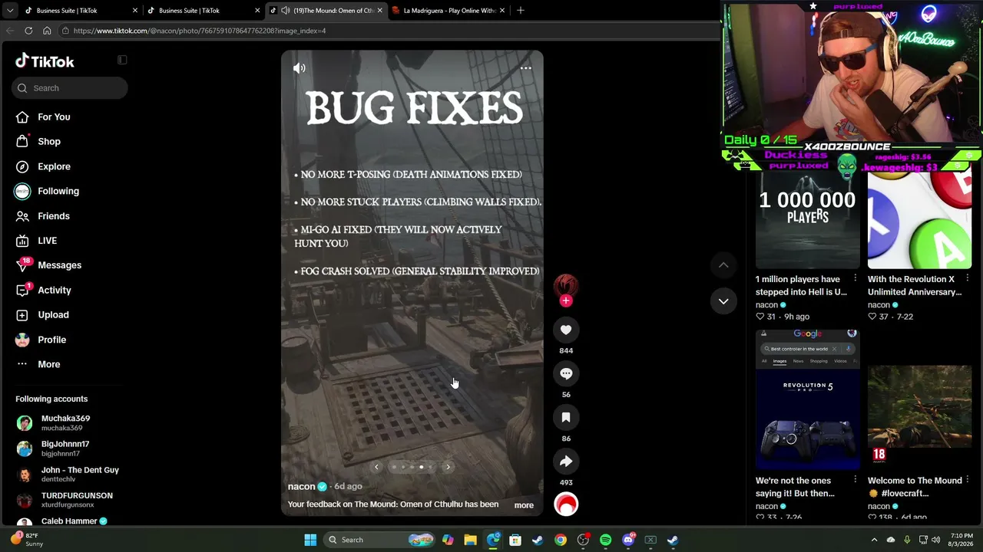Click the Windows Start button

pyautogui.click(x=310, y=540)
